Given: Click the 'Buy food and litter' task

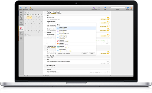Looking at the screenshot, I should click(x=52, y=71).
